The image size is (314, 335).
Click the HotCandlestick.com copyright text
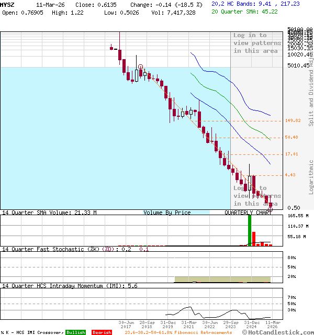pyautogui.click(x=277, y=332)
